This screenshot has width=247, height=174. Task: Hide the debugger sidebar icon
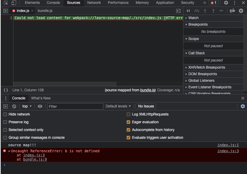click(x=178, y=11)
